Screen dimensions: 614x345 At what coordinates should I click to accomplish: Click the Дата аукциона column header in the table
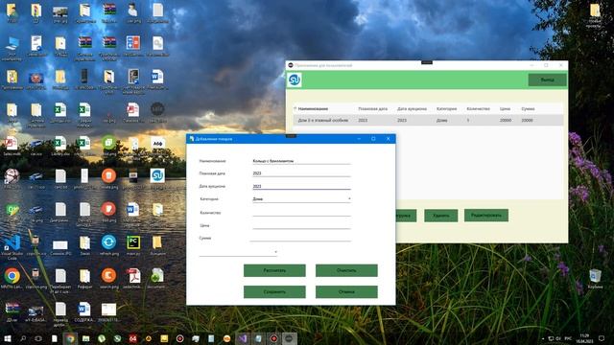pyautogui.click(x=412, y=108)
